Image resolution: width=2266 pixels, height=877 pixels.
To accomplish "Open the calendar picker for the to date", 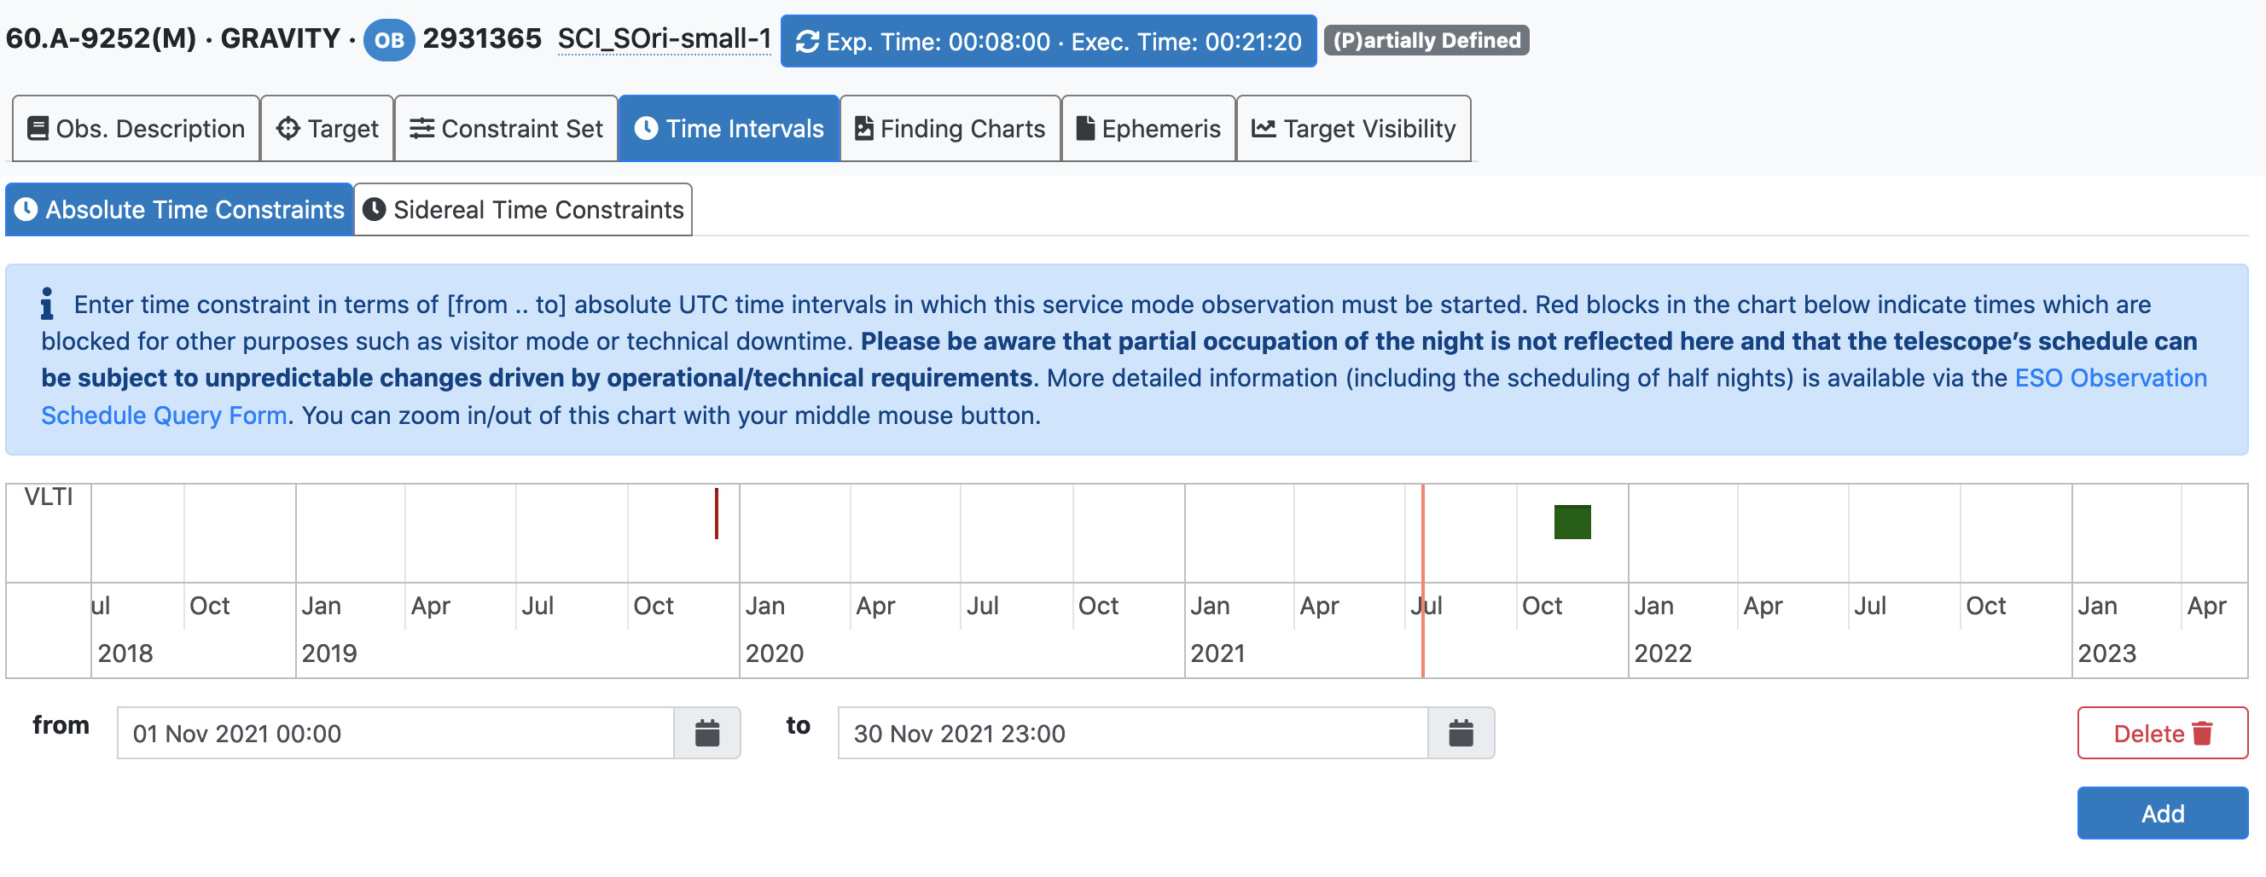I will tap(1461, 733).
